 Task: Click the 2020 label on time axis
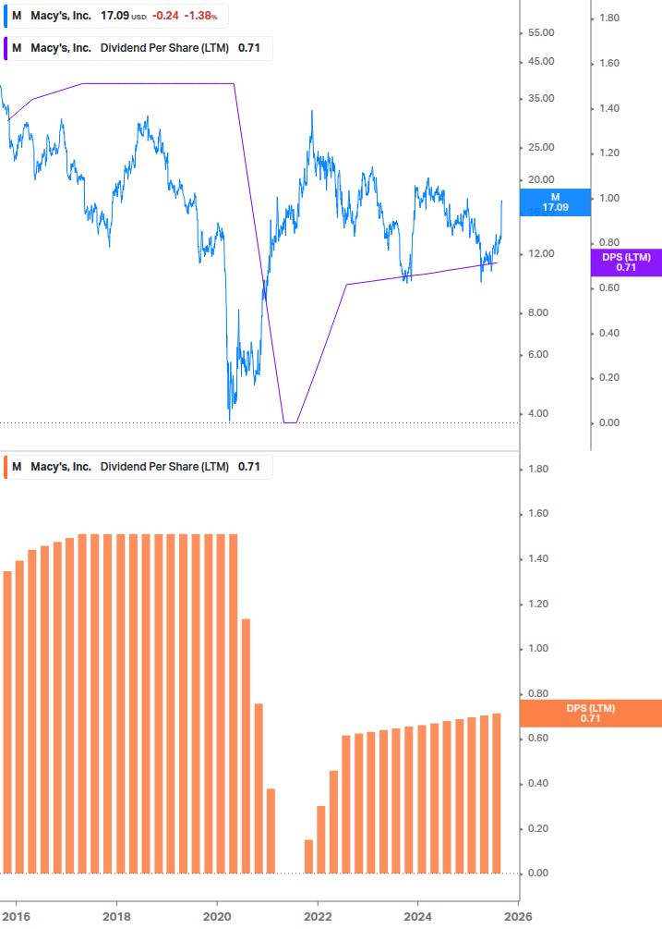tap(217, 917)
